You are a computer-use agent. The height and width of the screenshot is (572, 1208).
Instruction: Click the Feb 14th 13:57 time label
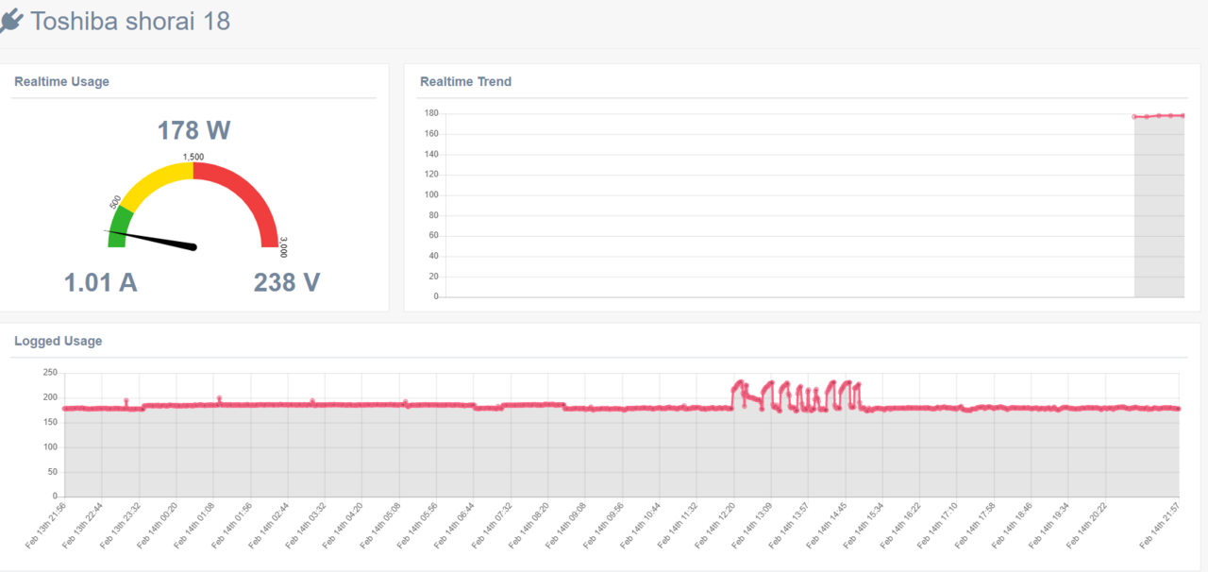click(x=789, y=526)
